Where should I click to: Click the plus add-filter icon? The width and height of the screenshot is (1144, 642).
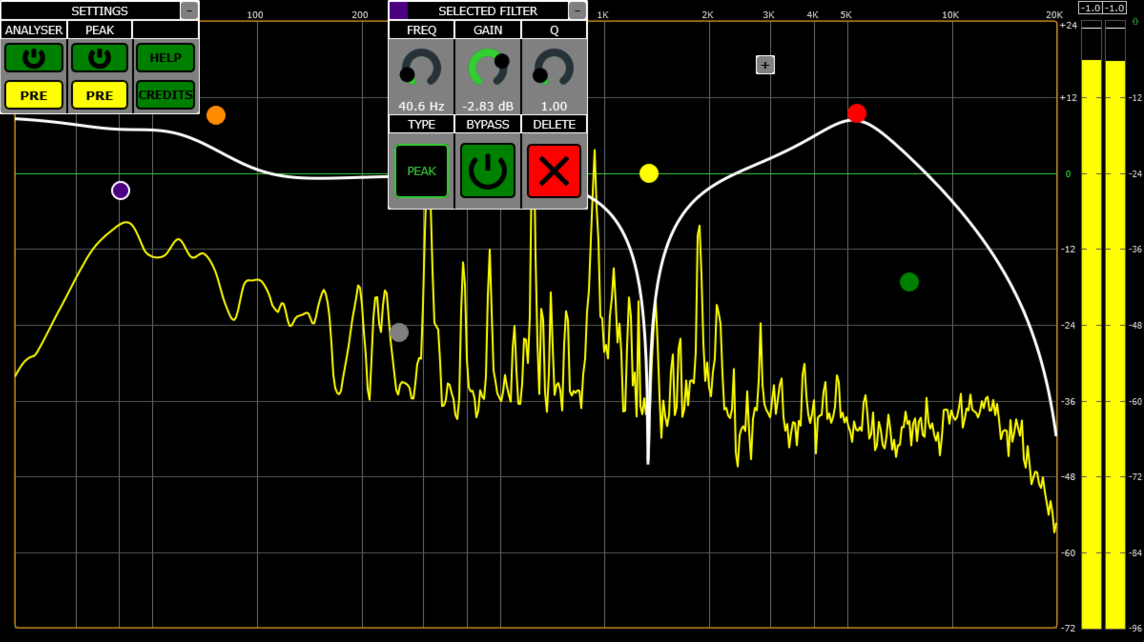click(x=765, y=65)
